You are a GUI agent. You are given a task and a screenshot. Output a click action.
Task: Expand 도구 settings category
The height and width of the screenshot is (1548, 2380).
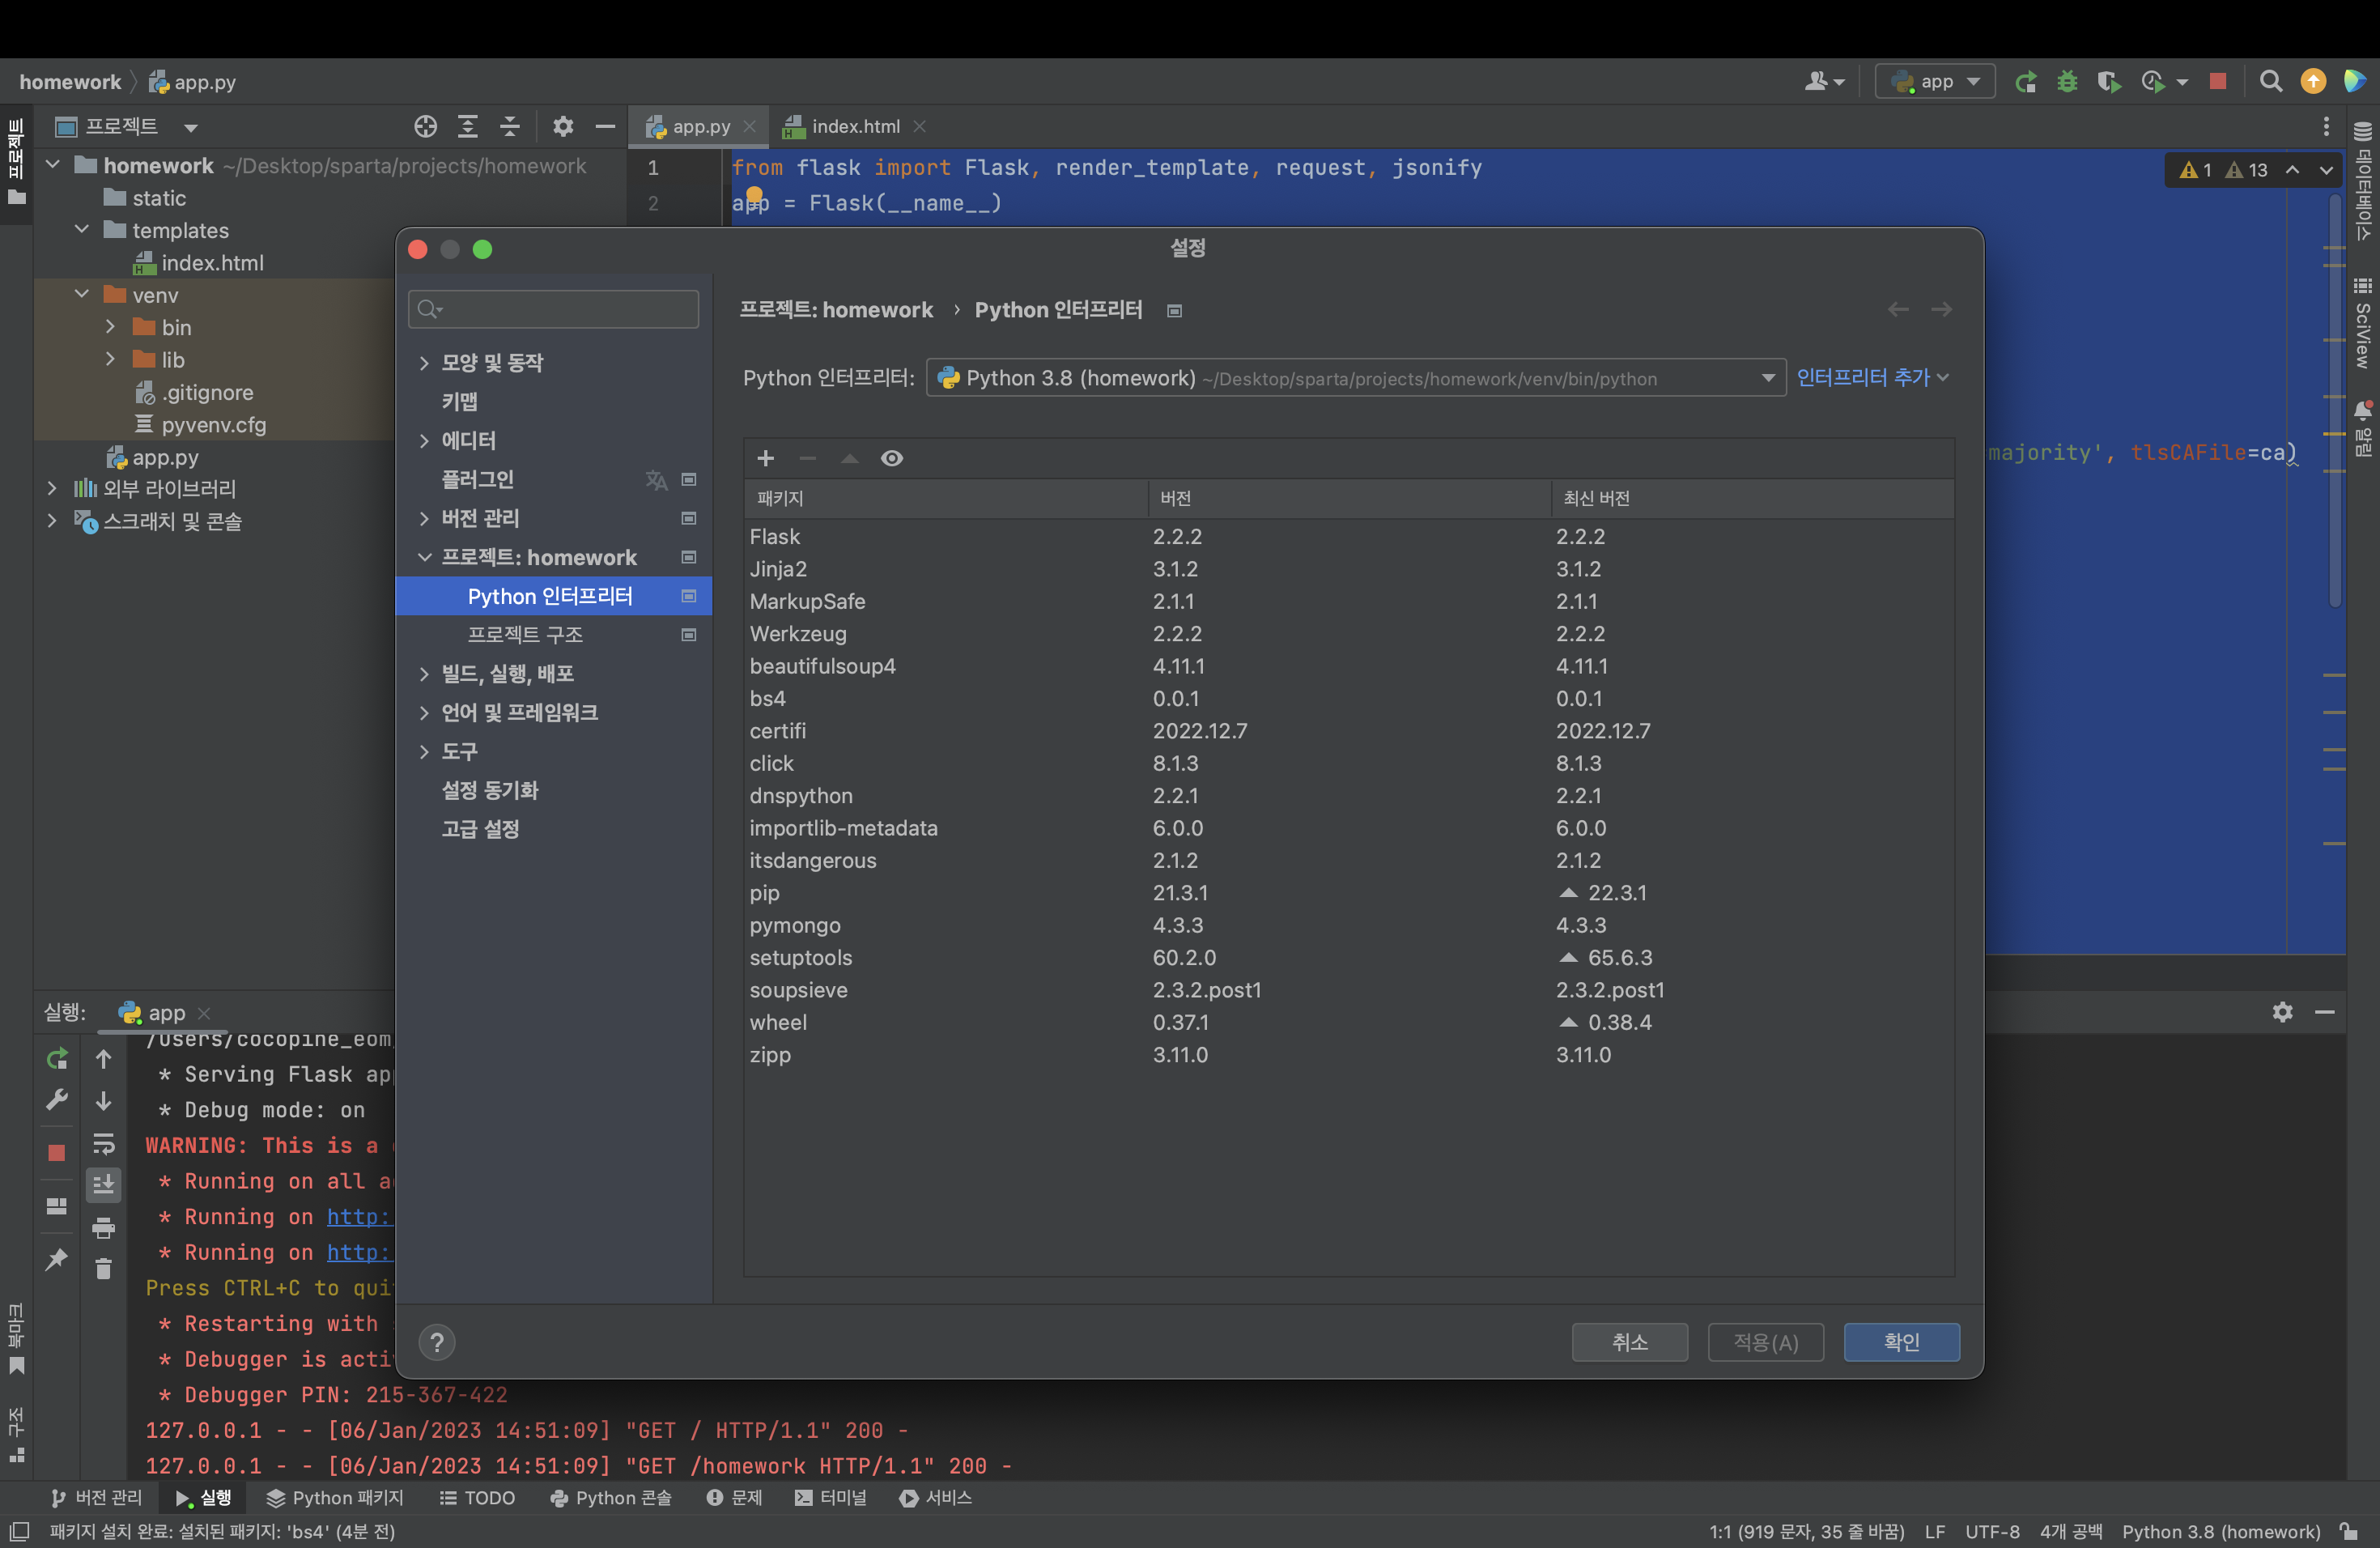point(424,752)
